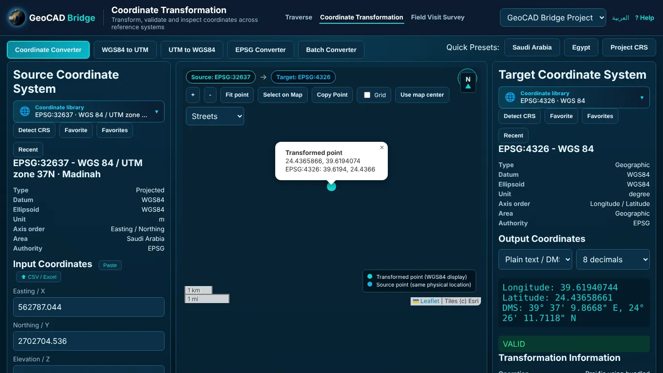Screen dimensions: 663x373
Task: Apply the Project CRS preset
Action: (629, 47)
